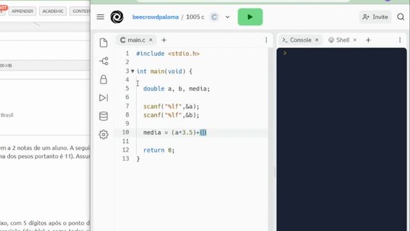Screen dimensions: 410x231
Task: Click APRENDER in the browser window
Action: 22,12
